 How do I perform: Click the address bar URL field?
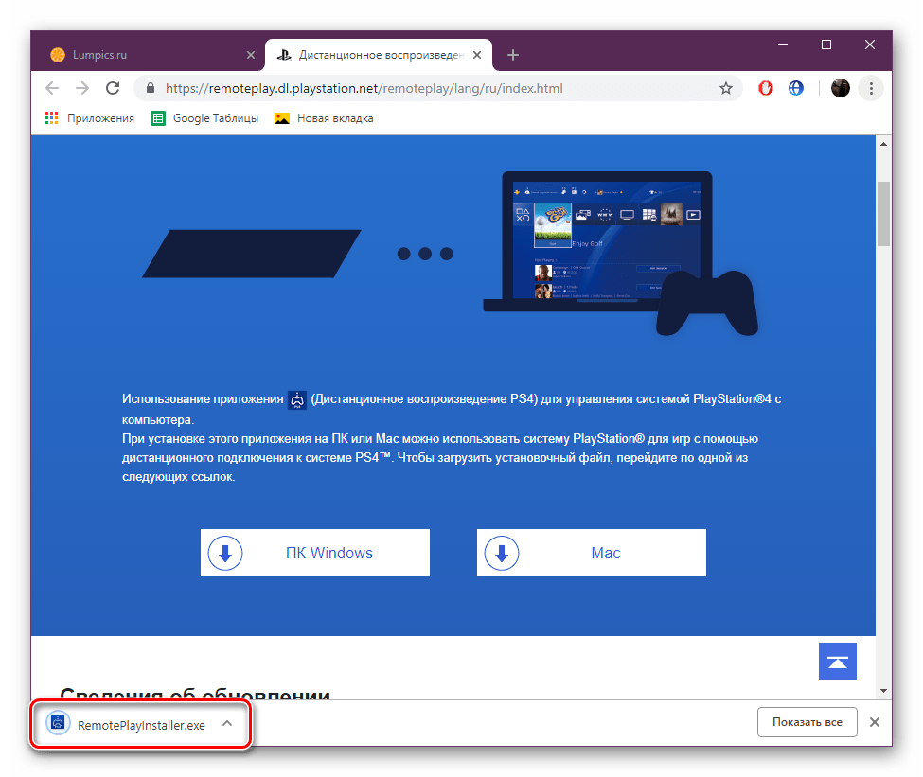click(426, 88)
